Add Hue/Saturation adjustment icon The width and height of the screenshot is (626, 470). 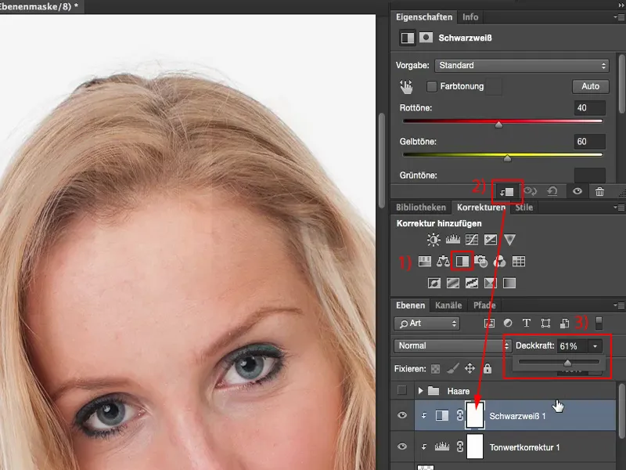pos(425,262)
